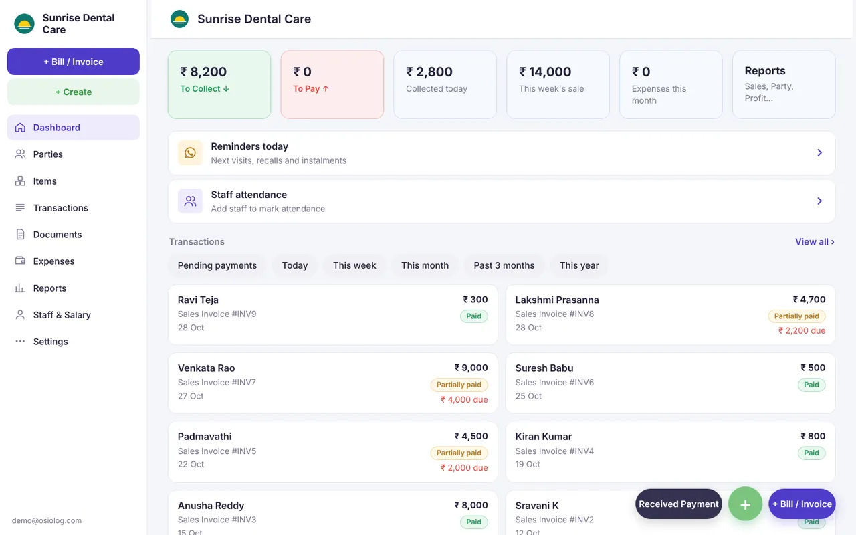Open Kiran Kumar invoice #INV4
The height and width of the screenshot is (535, 856).
click(671, 452)
